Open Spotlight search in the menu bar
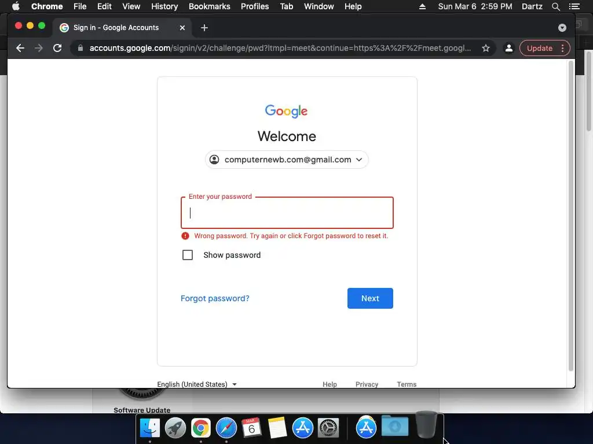The height and width of the screenshot is (444, 593). click(555, 6)
